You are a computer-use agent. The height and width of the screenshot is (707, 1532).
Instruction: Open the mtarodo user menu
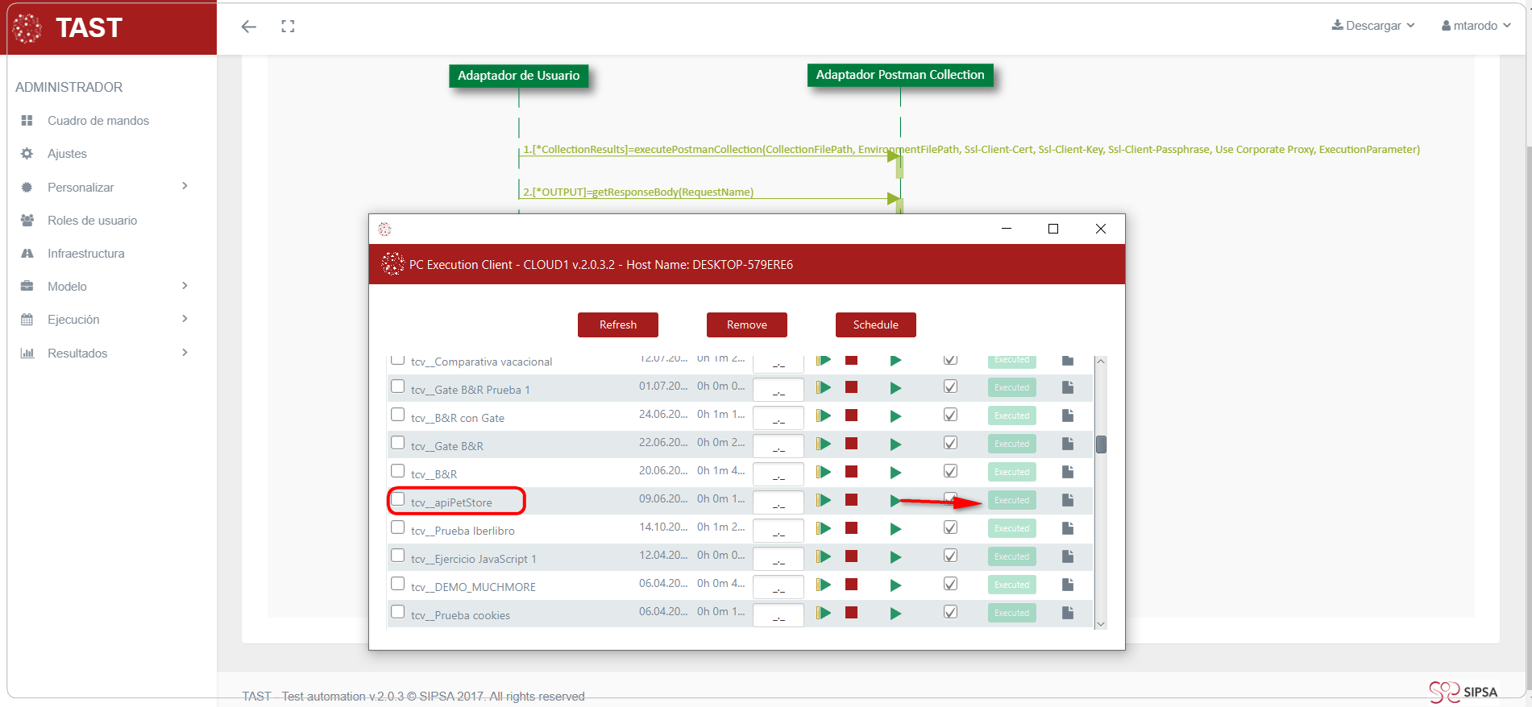coord(1476,26)
